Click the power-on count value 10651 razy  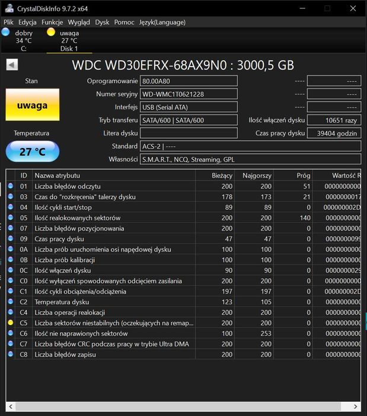point(334,120)
